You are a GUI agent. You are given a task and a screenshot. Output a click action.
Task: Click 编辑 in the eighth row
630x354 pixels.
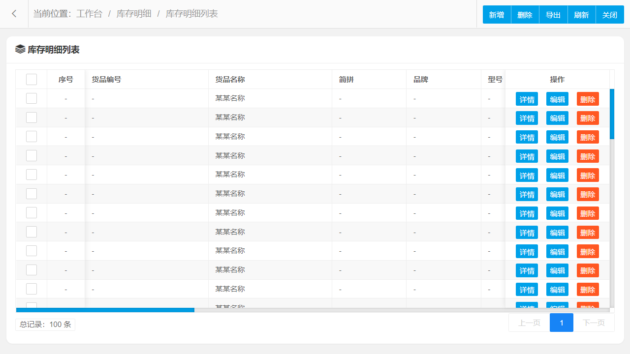pos(557,233)
